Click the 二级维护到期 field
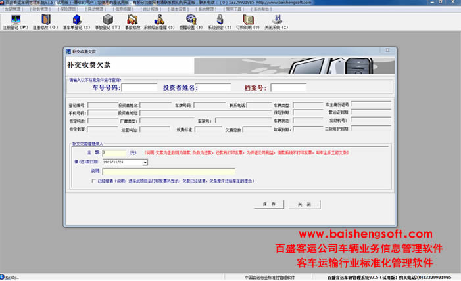461x281 pixels. [371, 129]
